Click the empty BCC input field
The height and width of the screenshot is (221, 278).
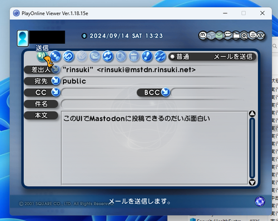coord(208,92)
